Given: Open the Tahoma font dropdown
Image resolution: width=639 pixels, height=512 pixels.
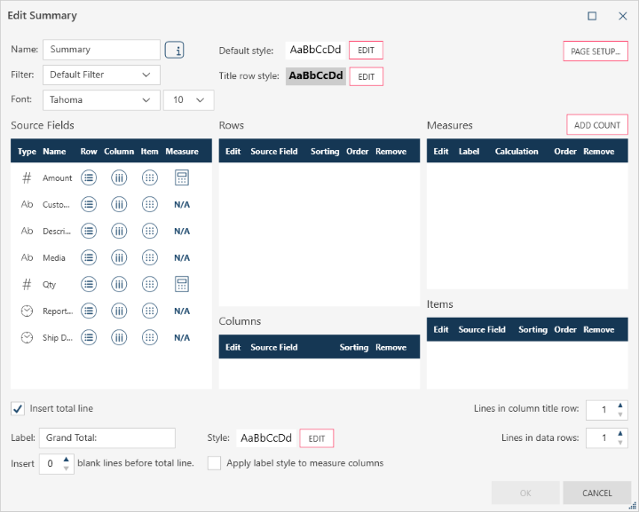Looking at the screenshot, I should click(101, 99).
